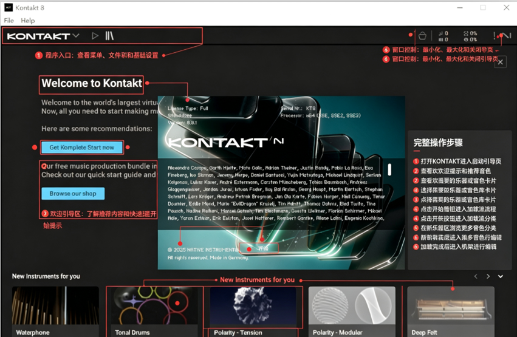Select the Polarity - Tension instrument card
This screenshot has width=517, height=337.
point(253,311)
